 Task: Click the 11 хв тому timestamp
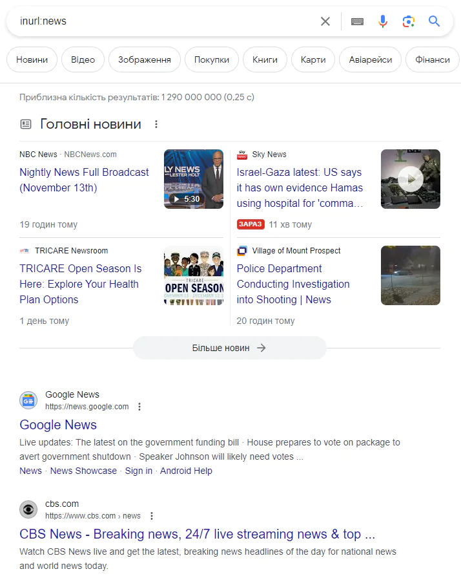(x=290, y=224)
